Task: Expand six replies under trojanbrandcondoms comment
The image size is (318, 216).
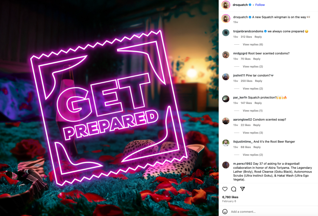Action: [x=253, y=44]
